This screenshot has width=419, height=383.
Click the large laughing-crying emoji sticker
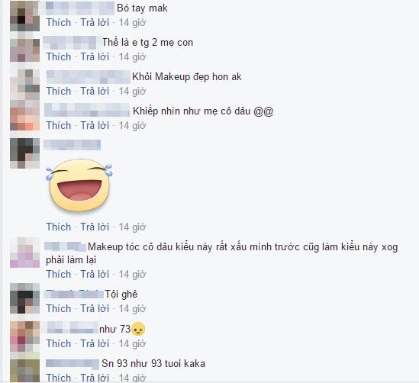coord(79,185)
